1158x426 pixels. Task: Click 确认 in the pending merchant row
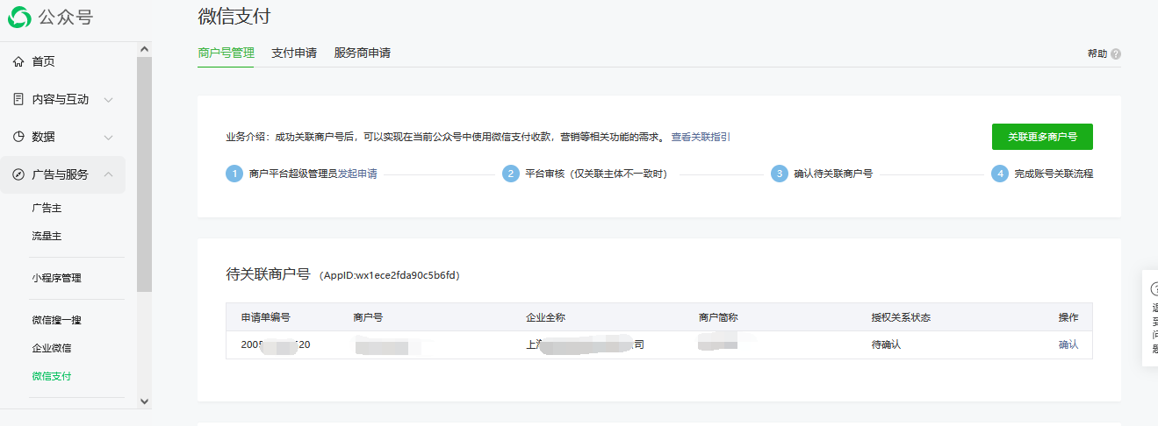1068,344
